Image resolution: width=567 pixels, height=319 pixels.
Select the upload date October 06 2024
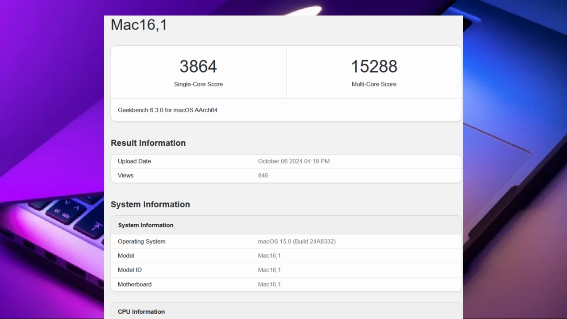[x=294, y=161]
